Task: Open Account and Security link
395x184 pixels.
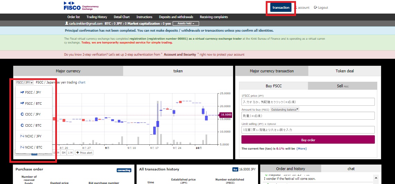Action: (180, 55)
